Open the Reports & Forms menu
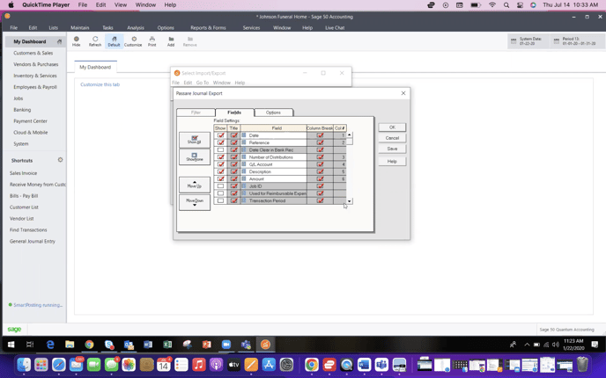The height and width of the screenshot is (378, 606). point(208,28)
